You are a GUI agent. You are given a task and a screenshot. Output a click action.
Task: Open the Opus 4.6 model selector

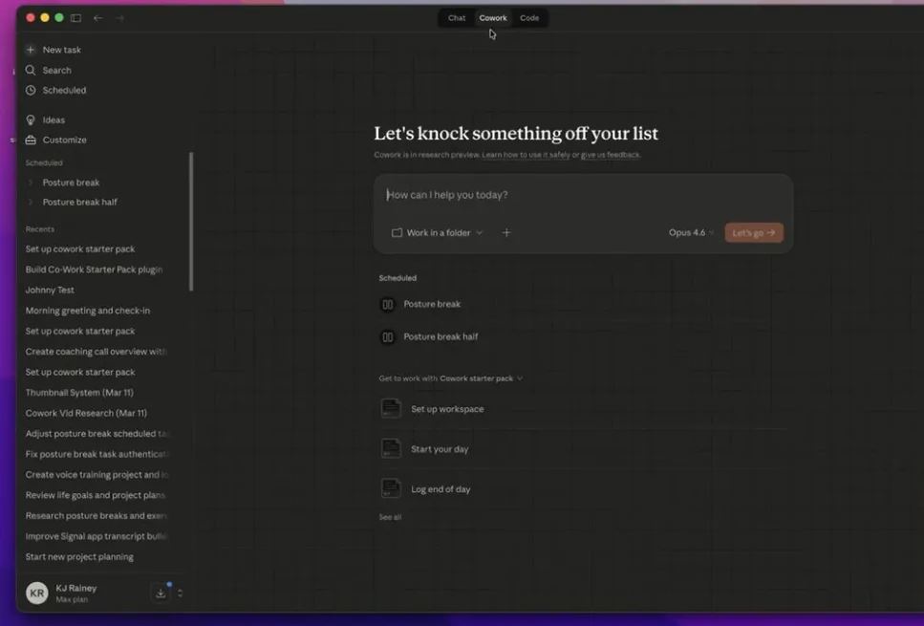click(692, 232)
